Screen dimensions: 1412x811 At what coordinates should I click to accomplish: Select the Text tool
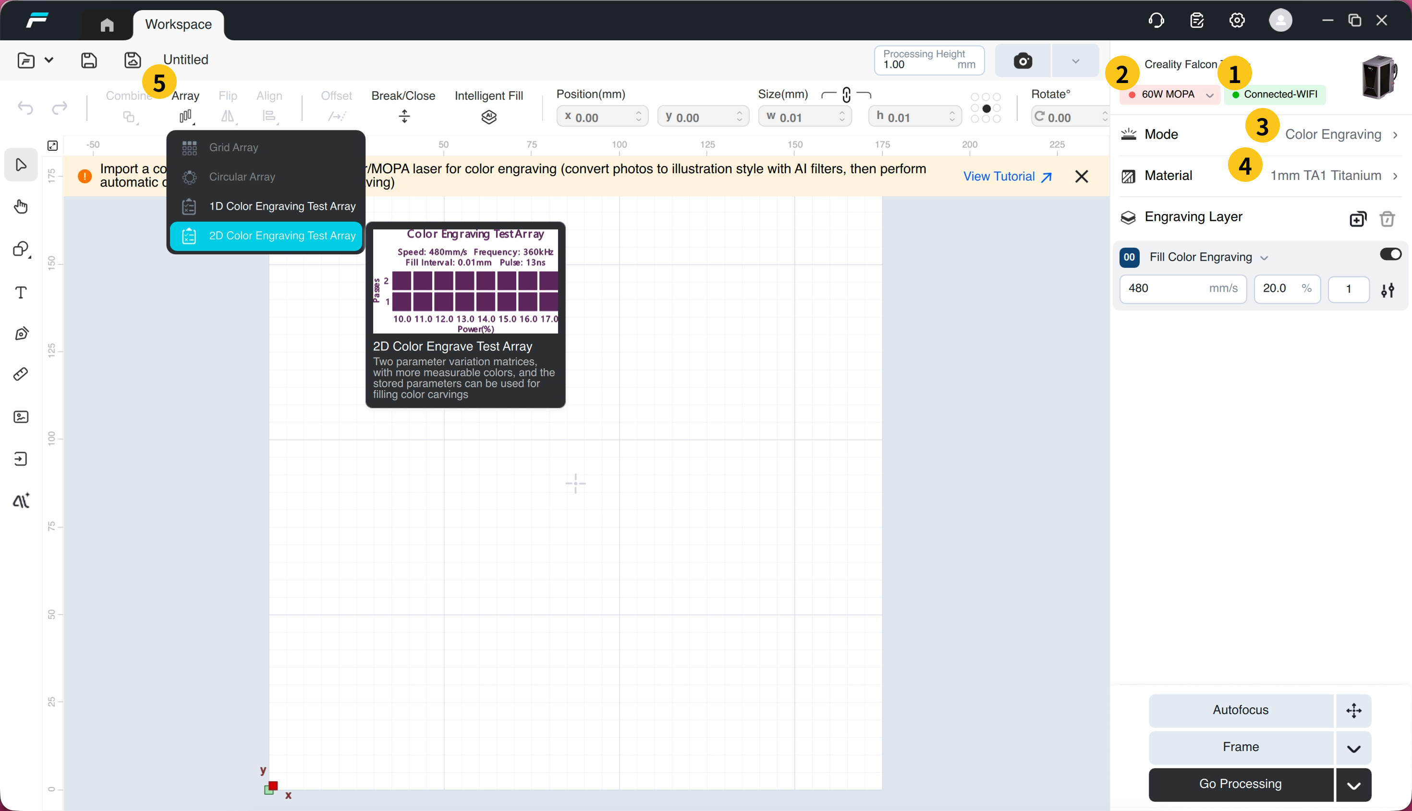click(21, 292)
